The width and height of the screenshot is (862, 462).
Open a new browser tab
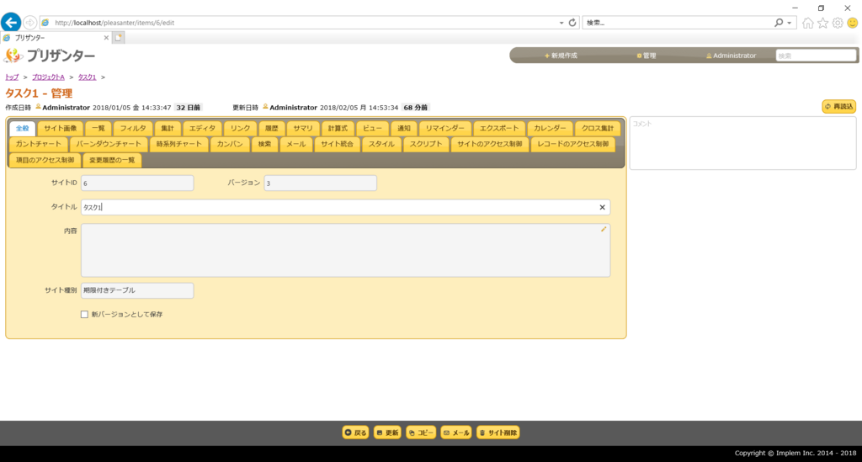click(118, 37)
